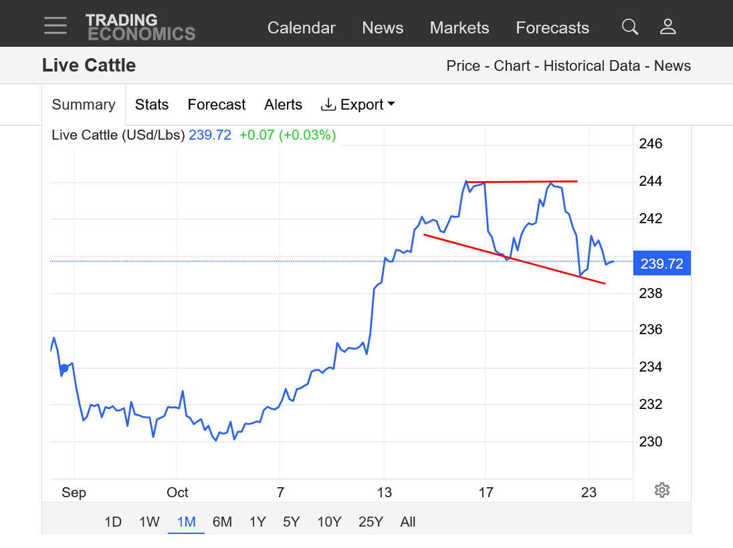Open chart settings gear icon
Viewport: 733px width, 548px height.
(661, 490)
